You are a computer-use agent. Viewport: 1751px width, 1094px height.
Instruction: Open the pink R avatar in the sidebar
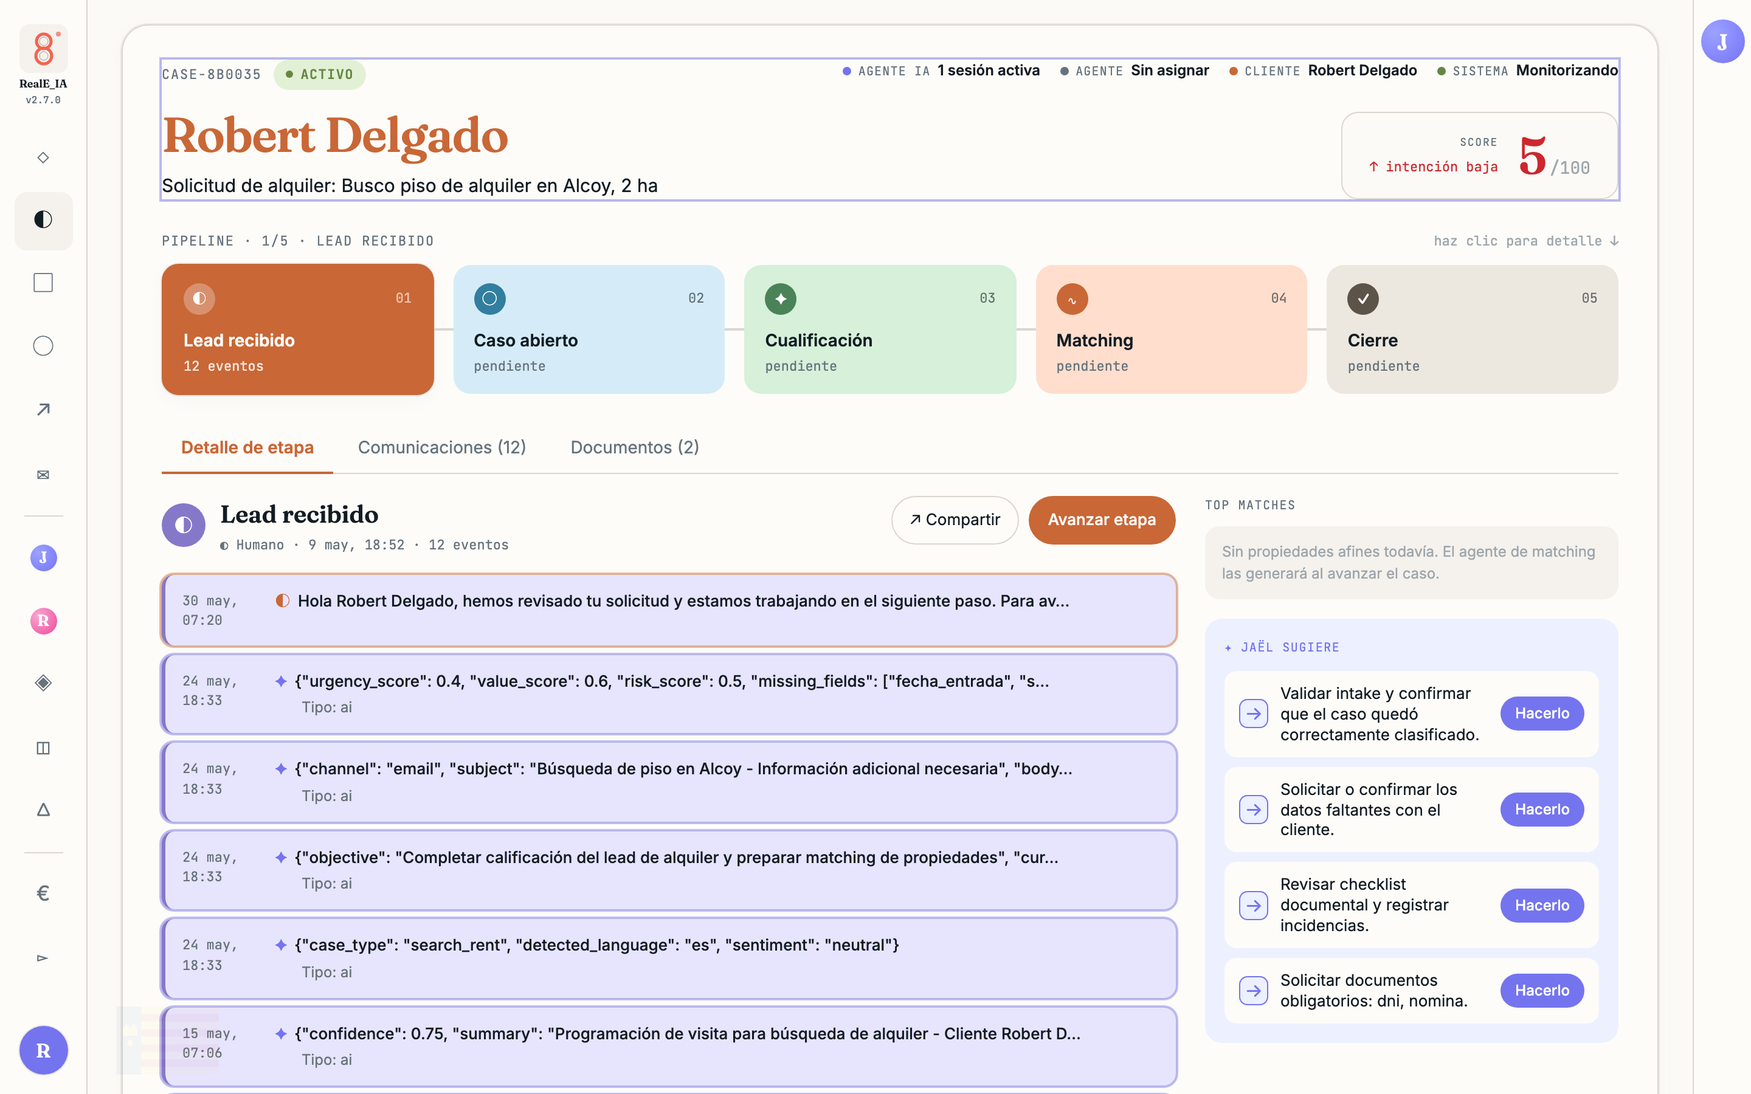[43, 621]
